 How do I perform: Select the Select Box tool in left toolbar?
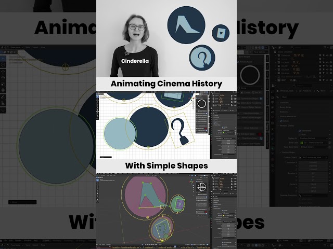click(x=3, y=58)
